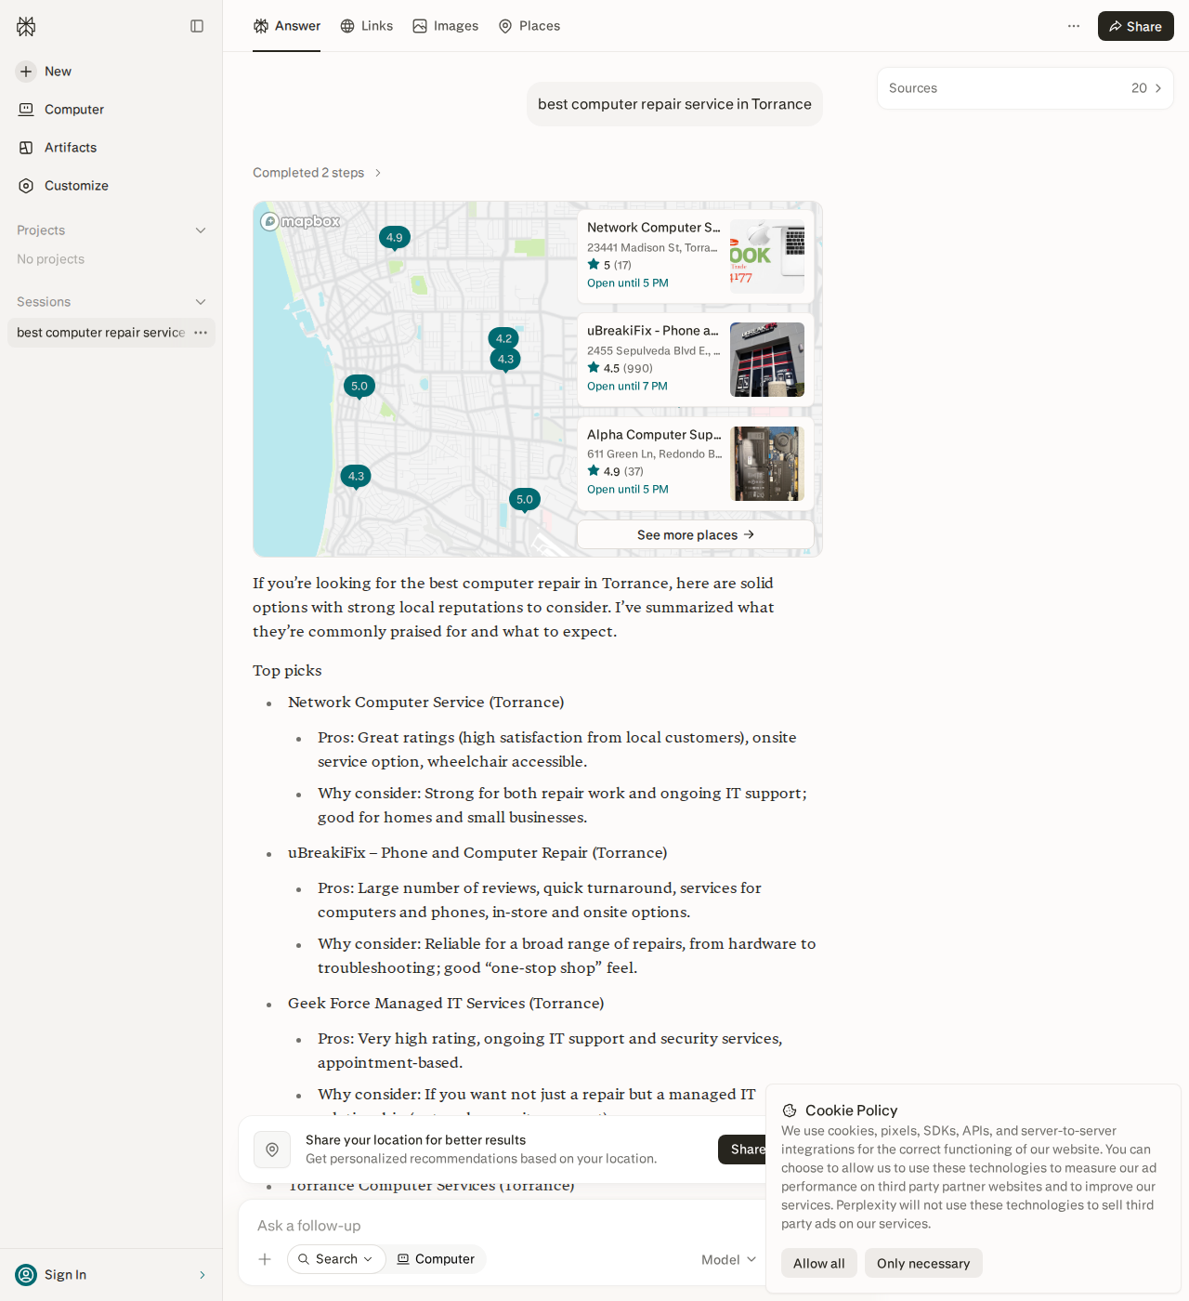Switch to the Places tab

coord(529,26)
